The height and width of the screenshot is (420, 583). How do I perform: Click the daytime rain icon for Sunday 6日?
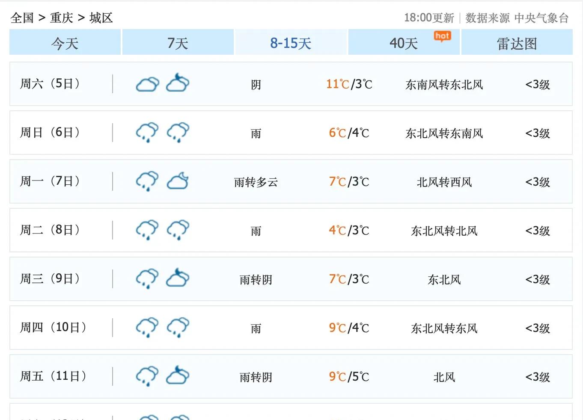[147, 133]
